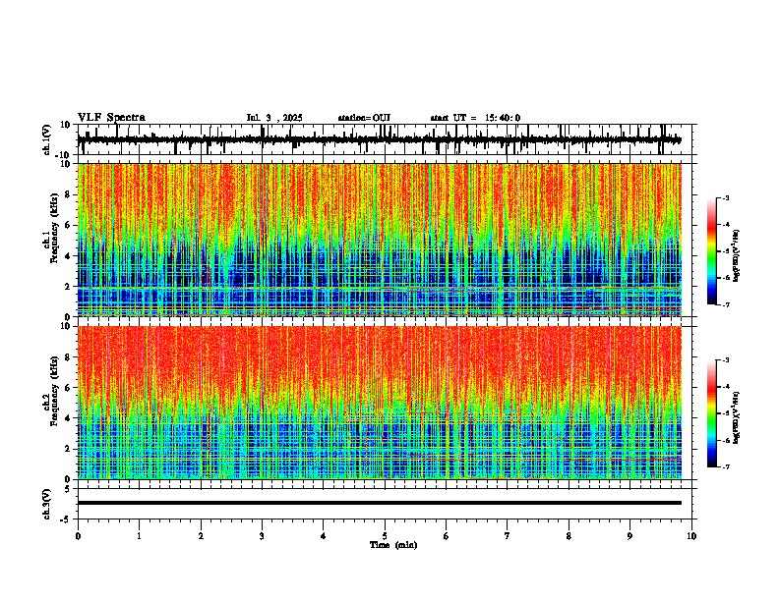Click the ch.3(V) axis label
The image size is (779, 601).
tap(47, 504)
